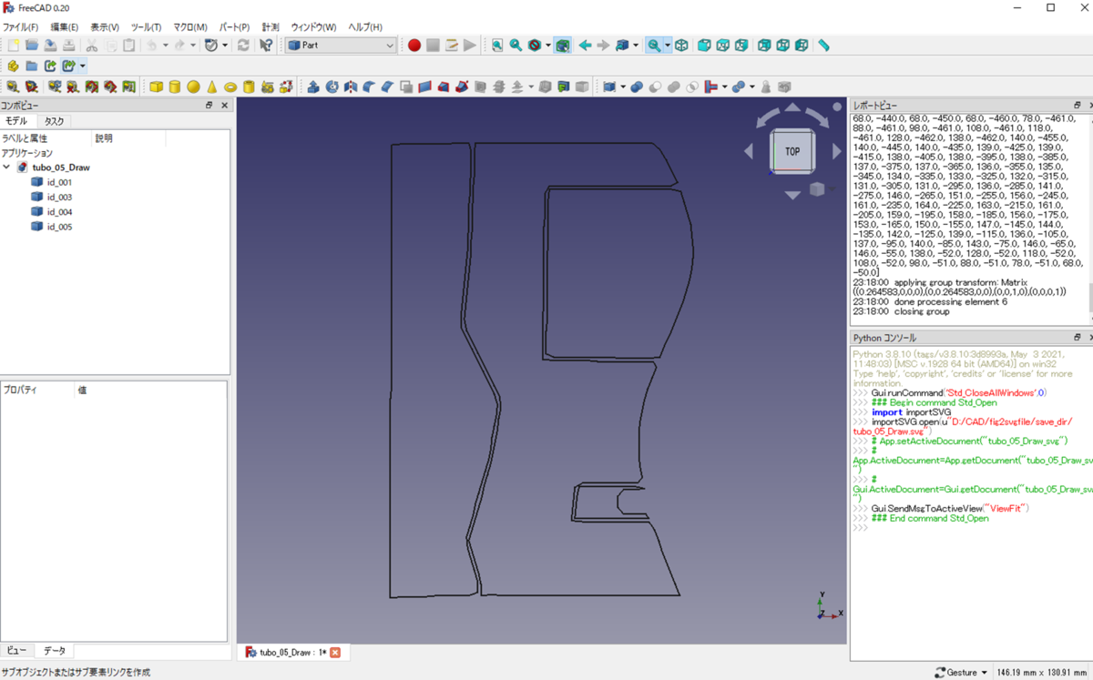Switch to the モデル tab
This screenshot has width=1093, height=680.
point(17,121)
